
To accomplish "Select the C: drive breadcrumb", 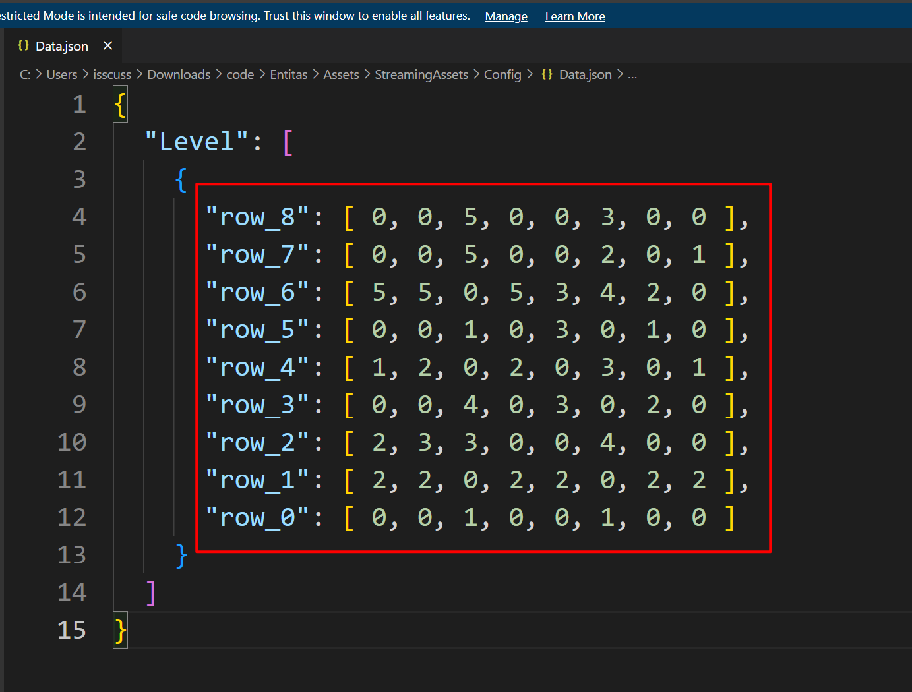I will [25, 74].
